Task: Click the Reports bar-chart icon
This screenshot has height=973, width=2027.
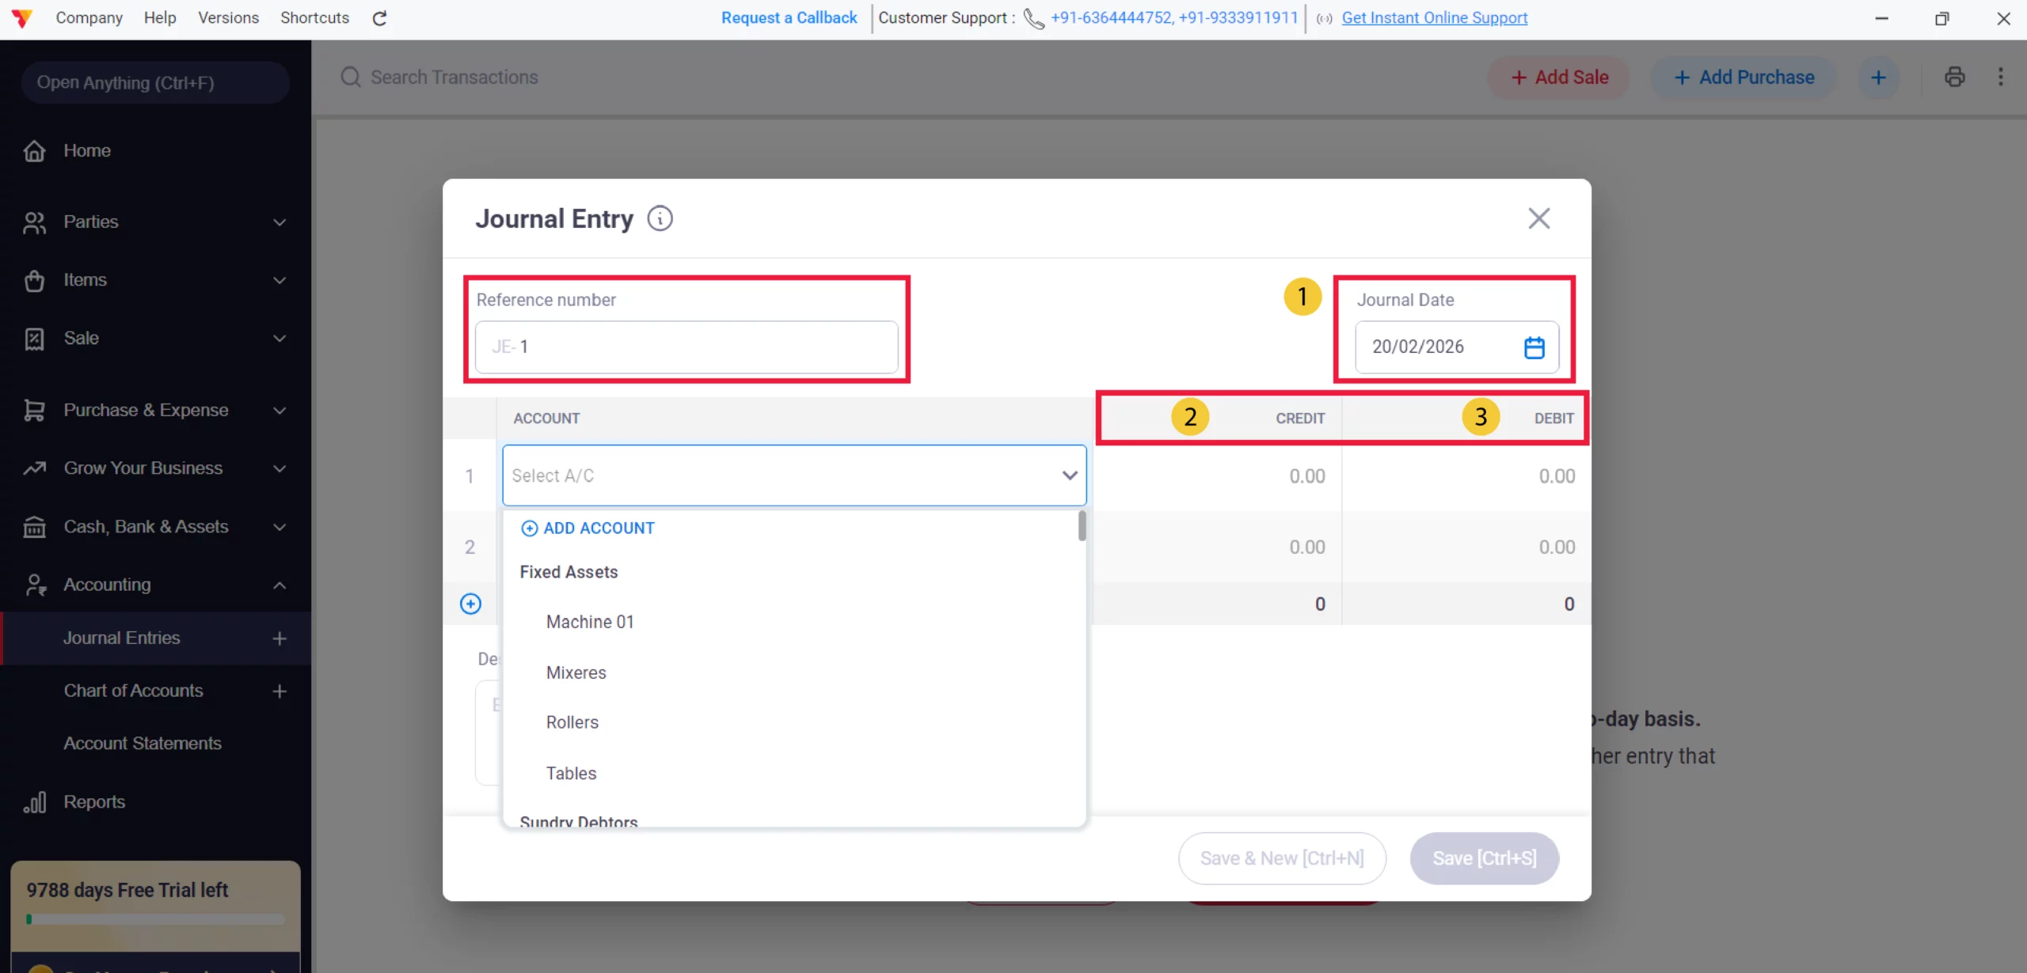Action: (35, 801)
